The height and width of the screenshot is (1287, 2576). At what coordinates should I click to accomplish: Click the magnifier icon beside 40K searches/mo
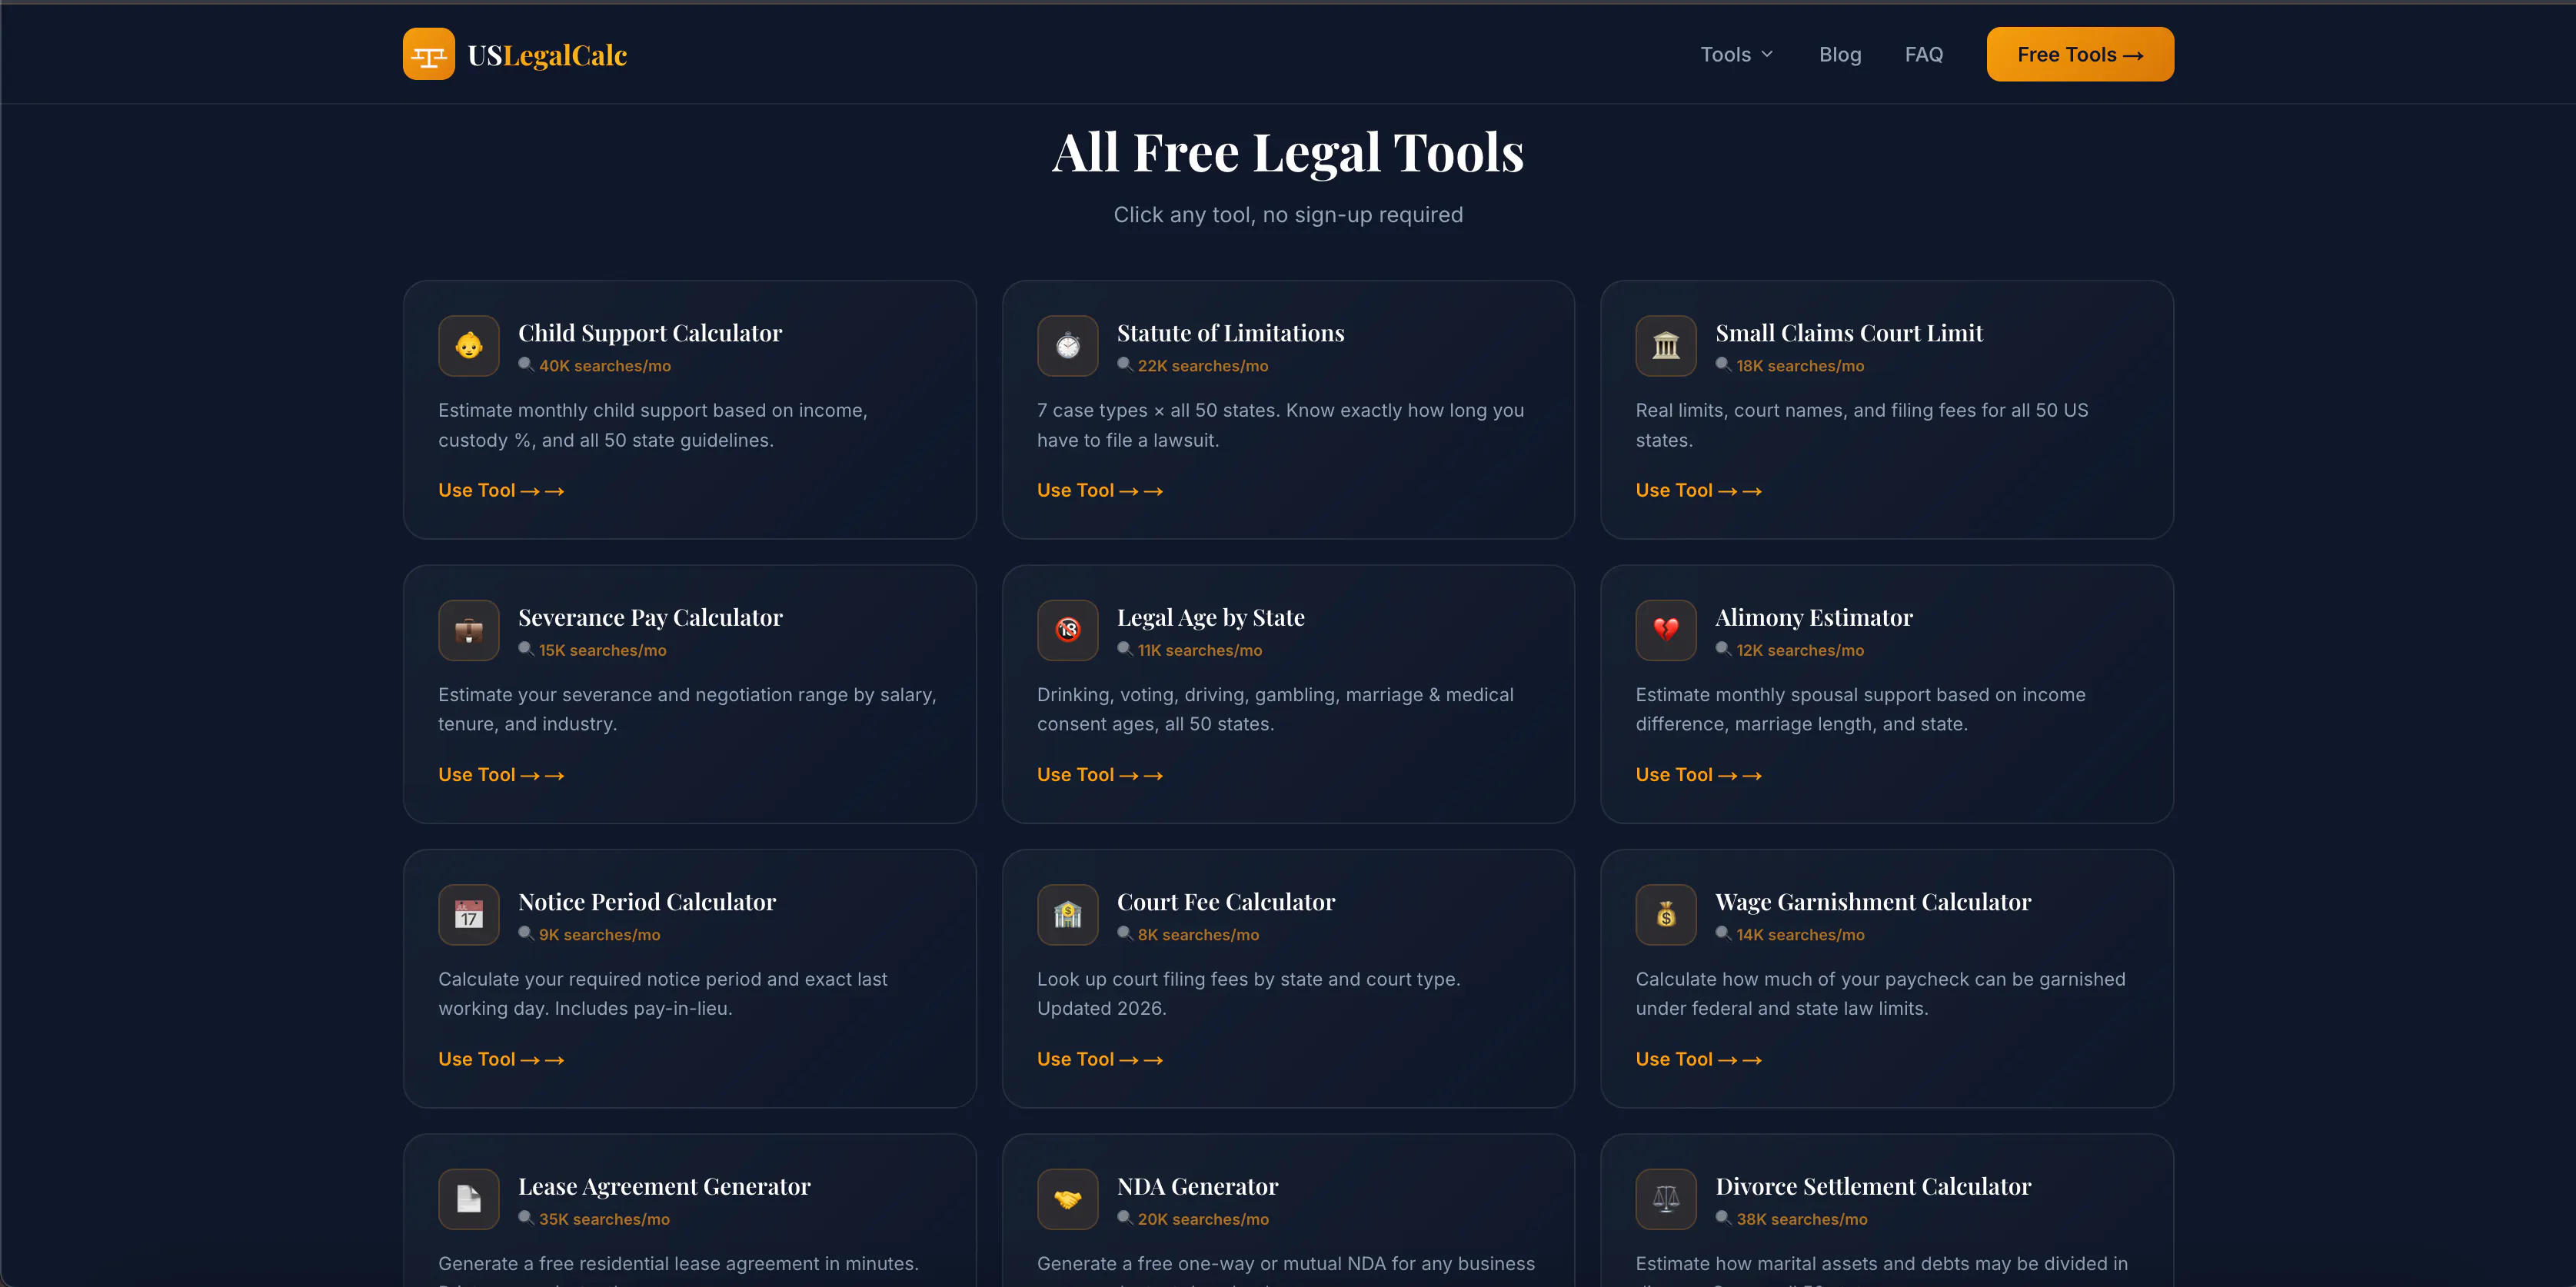click(x=526, y=365)
